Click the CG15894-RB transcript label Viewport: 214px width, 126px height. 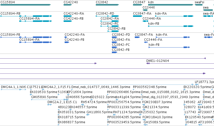[x=11, y=14]
